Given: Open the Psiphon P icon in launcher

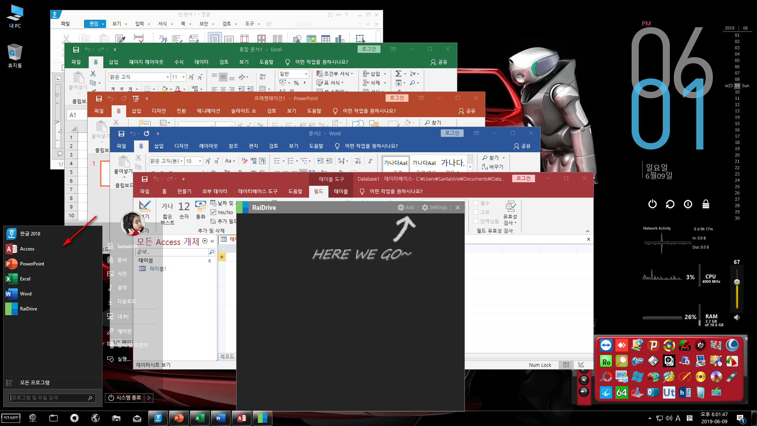Looking at the screenshot, I should pyautogui.click(x=653, y=346).
